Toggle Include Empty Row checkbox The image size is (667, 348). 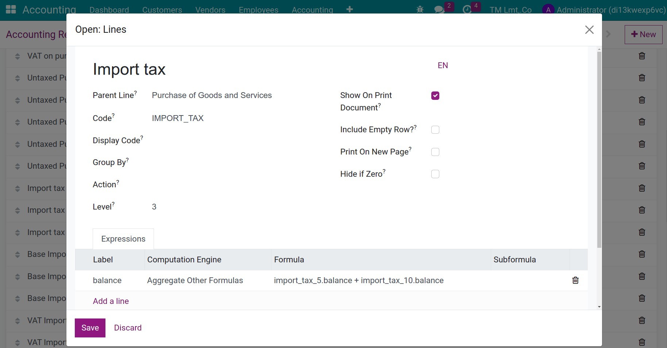[x=435, y=130]
